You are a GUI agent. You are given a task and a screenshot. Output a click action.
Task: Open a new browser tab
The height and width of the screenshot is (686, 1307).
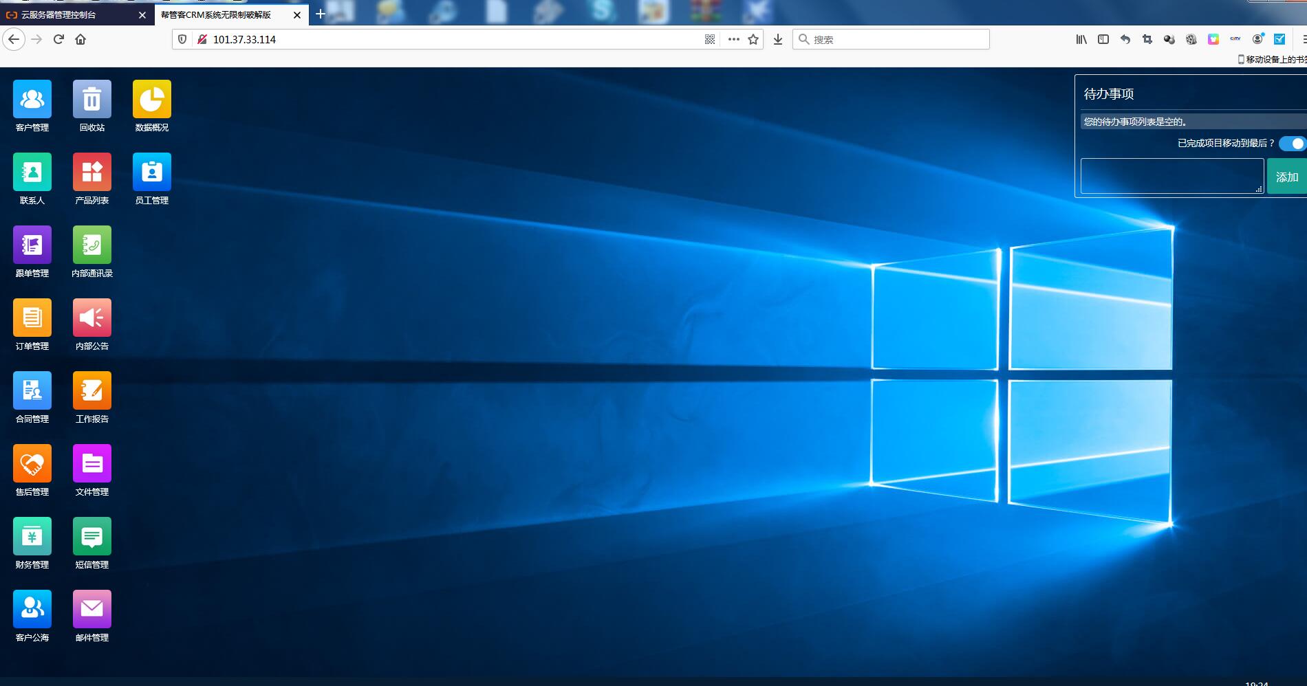point(321,14)
